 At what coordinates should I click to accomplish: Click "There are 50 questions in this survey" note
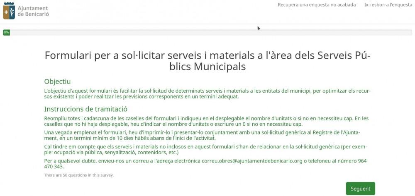point(79,175)
